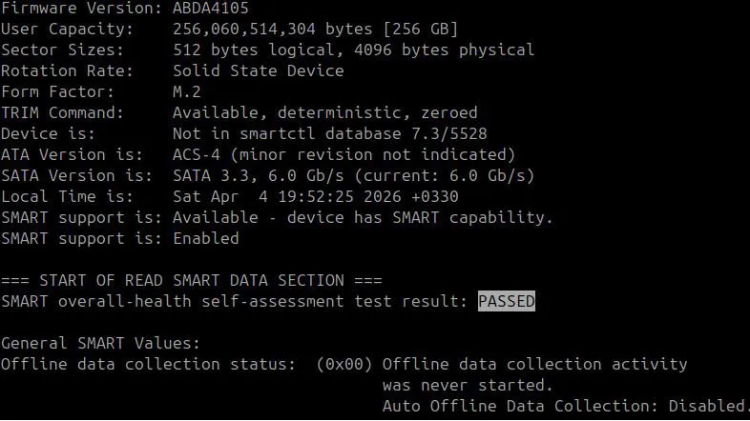
Task: Click the M.2 form factor value
Action: click(186, 91)
